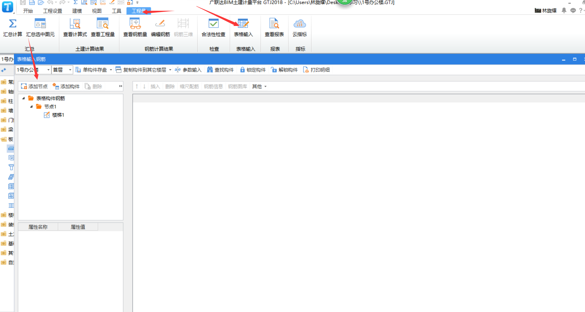Switch to the 工具 ribbon tab
The height and width of the screenshot is (312, 585).
click(x=116, y=11)
